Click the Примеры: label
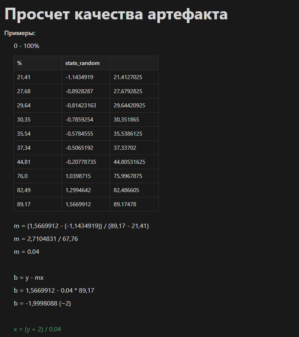This screenshot has width=299, height=337. click(20, 33)
